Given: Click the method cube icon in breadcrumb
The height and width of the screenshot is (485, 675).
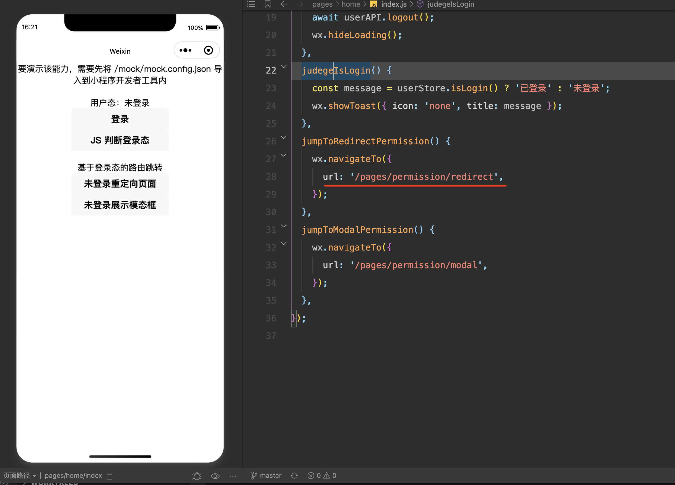Looking at the screenshot, I should (420, 4).
